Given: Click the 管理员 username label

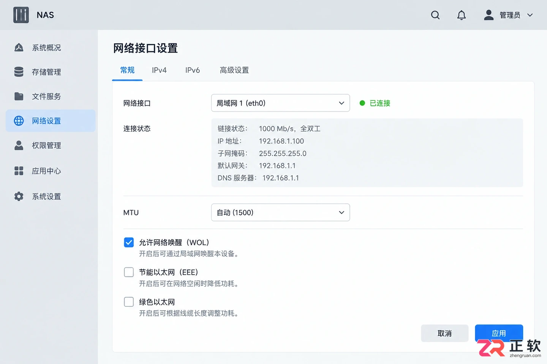Looking at the screenshot, I should click(510, 15).
